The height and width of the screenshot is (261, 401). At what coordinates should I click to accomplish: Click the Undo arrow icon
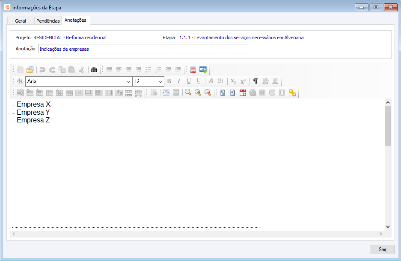(42, 70)
